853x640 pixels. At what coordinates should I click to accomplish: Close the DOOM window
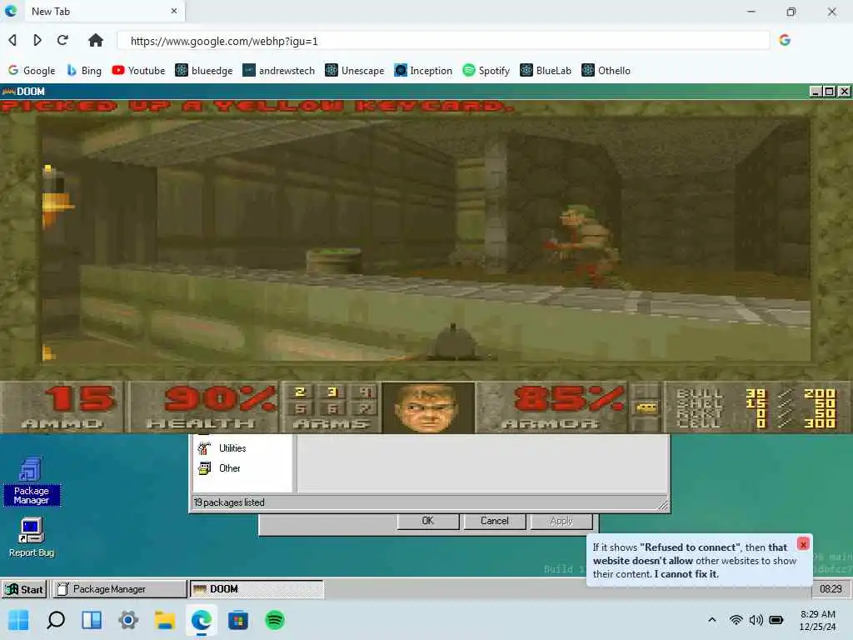(x=844, y=92)
